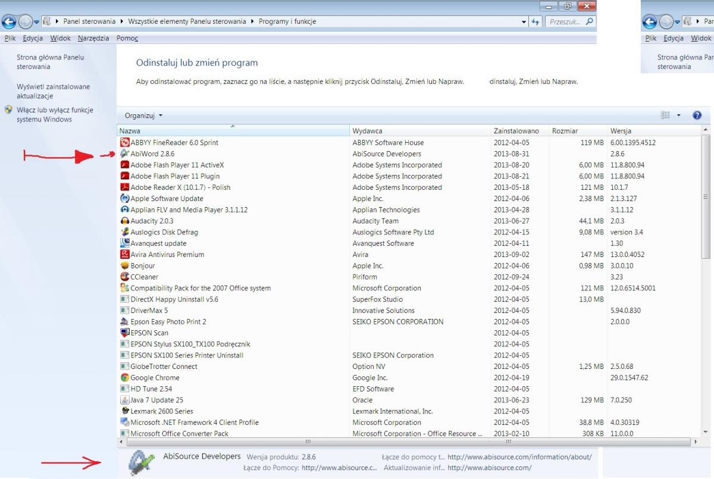The height and width of the screenshot is (479, 714).
Task: Click the AbiWord 2.8.6 program icon
Action: [124, 154]
